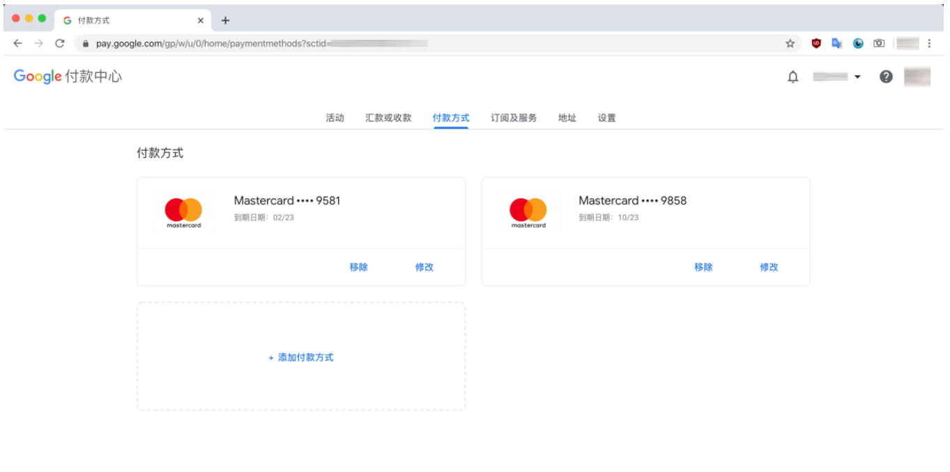Image resolution: width=950 pixels, height=472 pixels.
Task: Click the browser forward arrow
Action: coord(39,43)
